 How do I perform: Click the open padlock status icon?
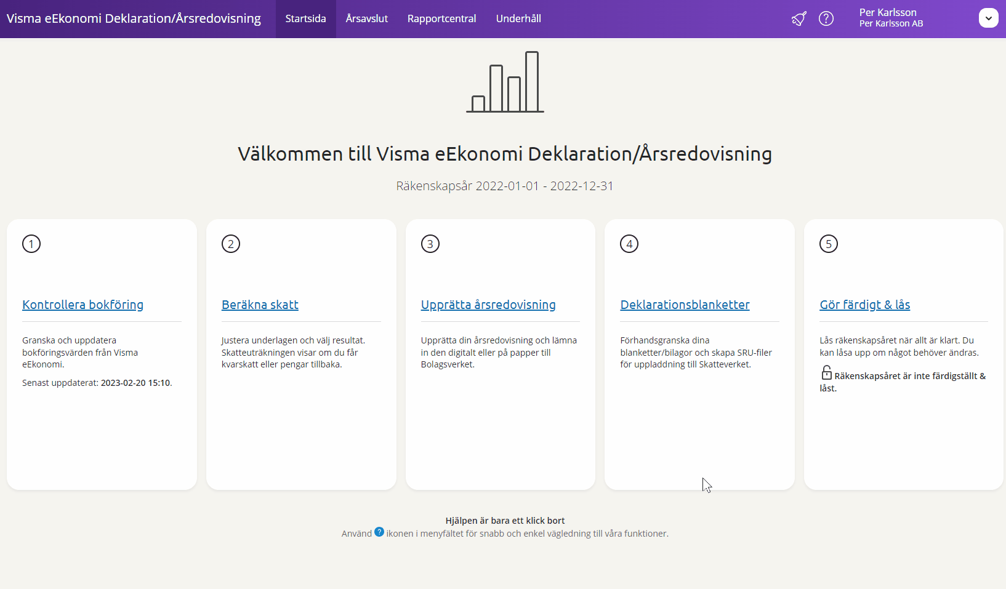[x=826, y=373]
